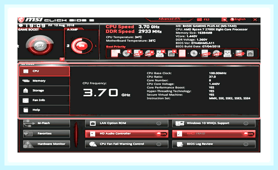Open the Help tab
278x170 pixels.
(44, 110)
